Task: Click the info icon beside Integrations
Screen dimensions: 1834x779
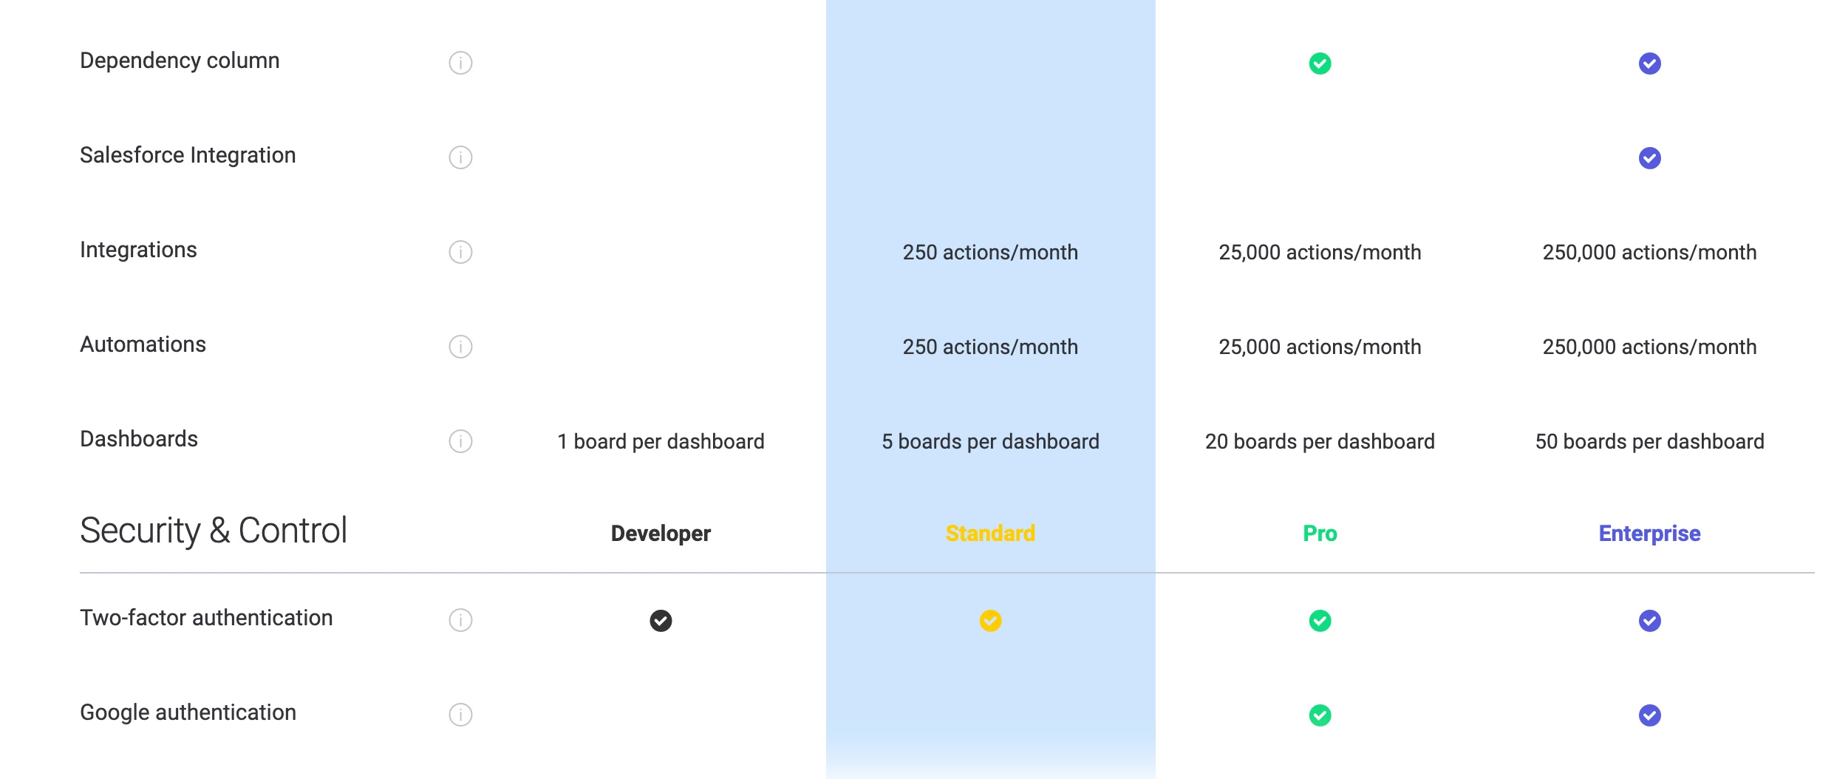Action: click(460, 252)
